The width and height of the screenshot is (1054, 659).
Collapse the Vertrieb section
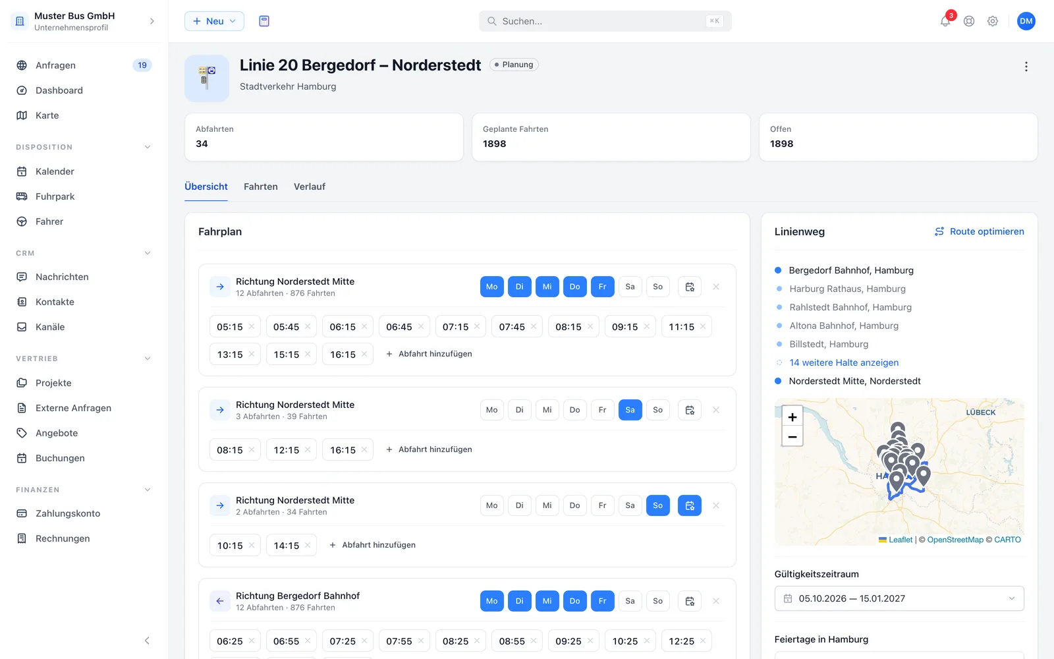[x=148, y=358]
